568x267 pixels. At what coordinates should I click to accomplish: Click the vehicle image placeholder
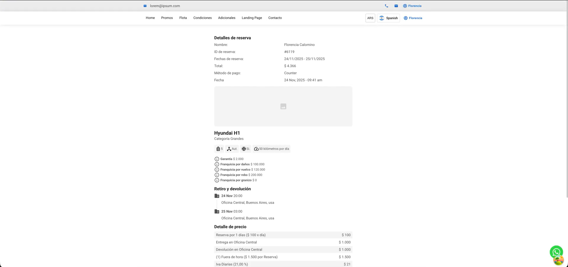283,106
